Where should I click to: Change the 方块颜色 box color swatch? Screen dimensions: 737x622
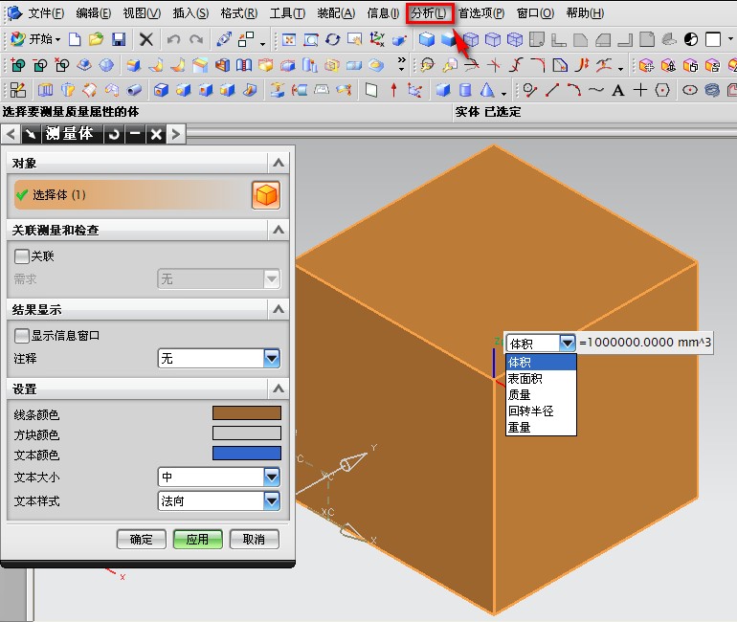247,433
